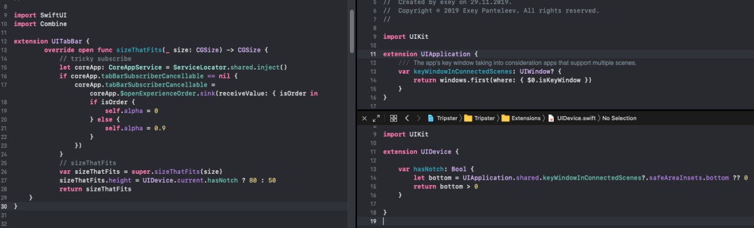Screen dimensions: 754x228
Task: Click 'return bottom > 0' line
Action: (445, 186)
